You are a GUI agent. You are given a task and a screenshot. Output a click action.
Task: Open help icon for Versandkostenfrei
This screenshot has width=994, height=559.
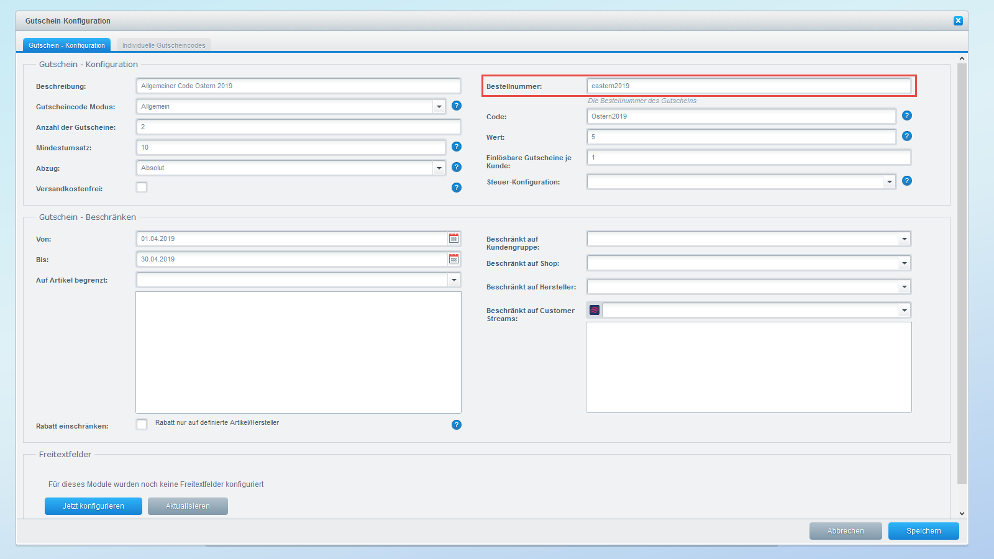click(x=457, y=188)
